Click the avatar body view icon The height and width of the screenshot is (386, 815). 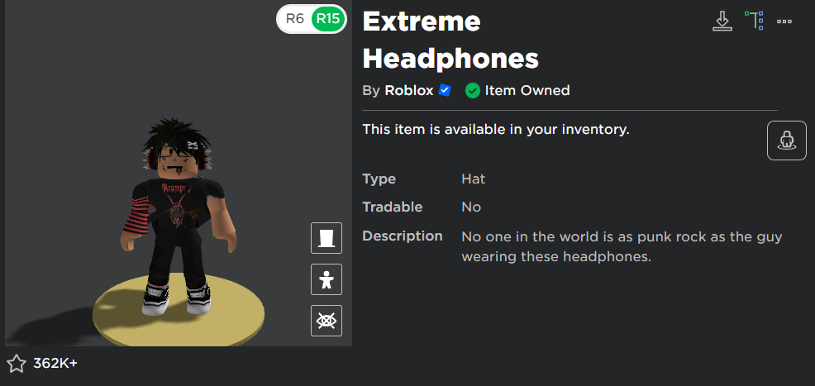[x=326, y=279]
